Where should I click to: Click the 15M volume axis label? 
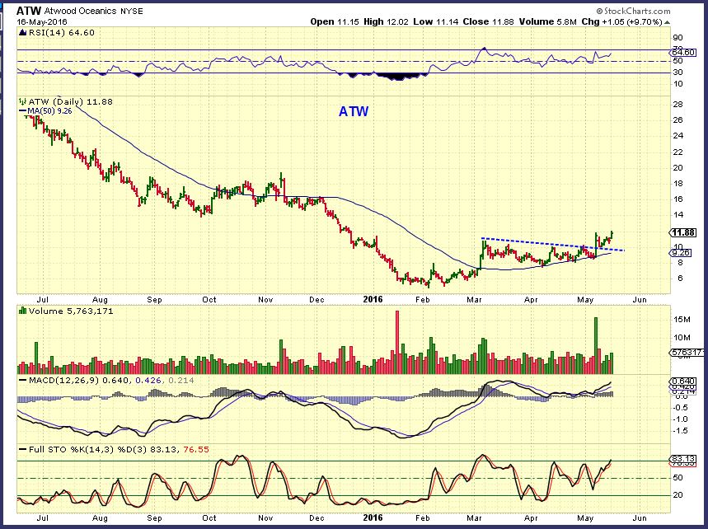tap(682, 320)
